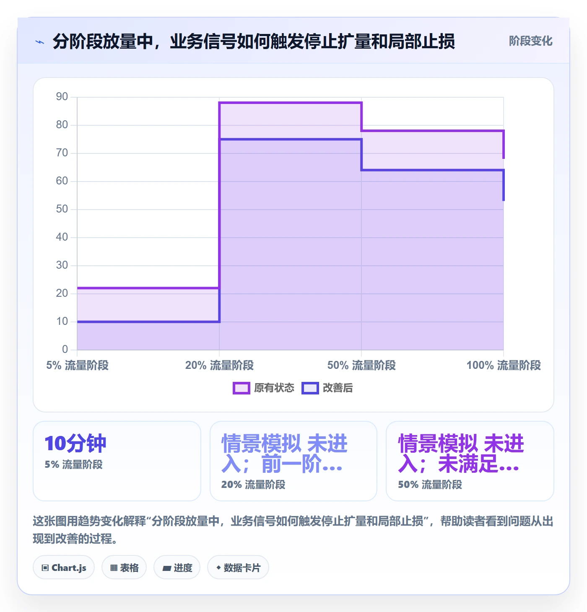The width and height of the screenshot is (587, 612).
Task: Open the 10分钟 data card
Action: [117, 461]
